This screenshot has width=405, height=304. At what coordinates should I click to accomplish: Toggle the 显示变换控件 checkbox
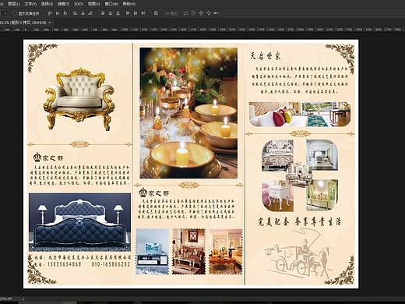(x=15, y=13)
